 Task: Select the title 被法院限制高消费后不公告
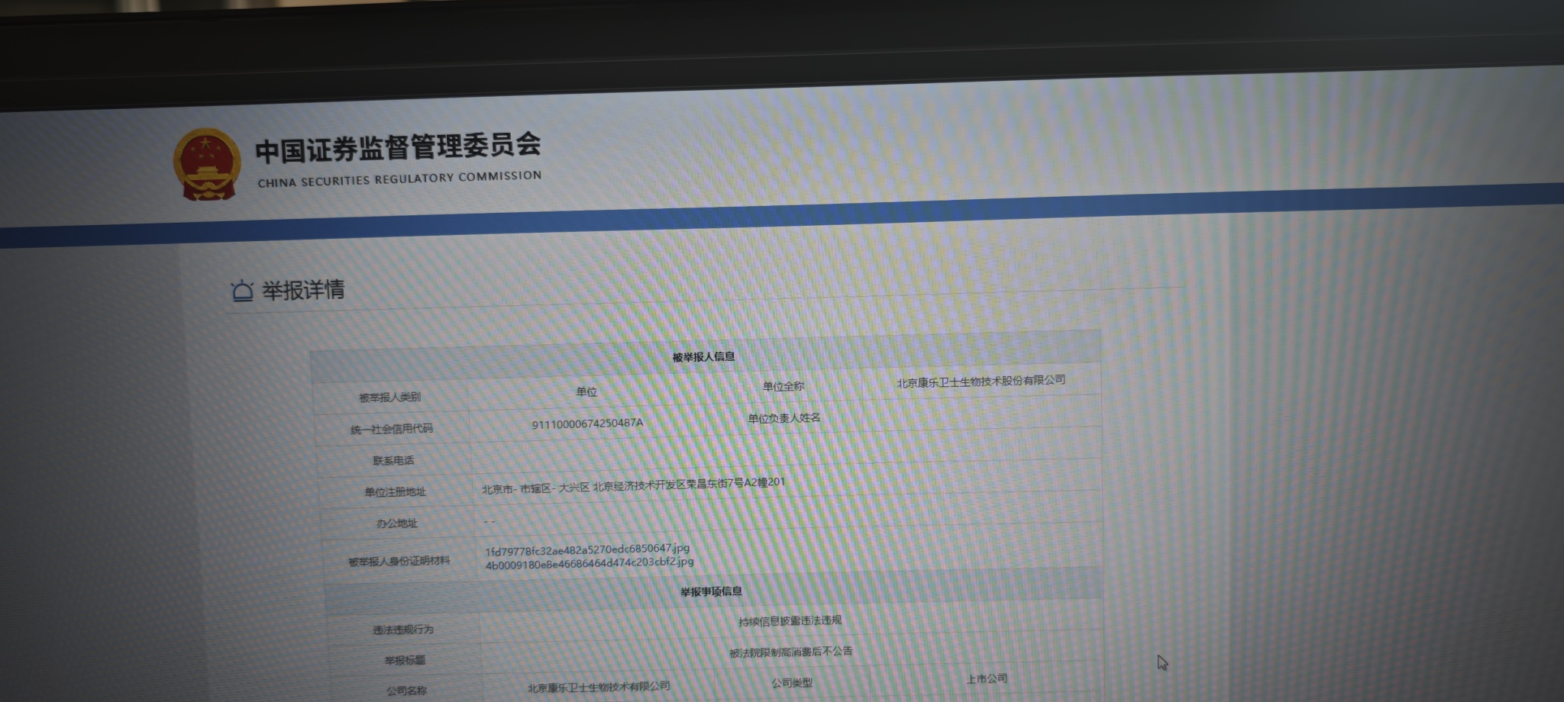790,652
